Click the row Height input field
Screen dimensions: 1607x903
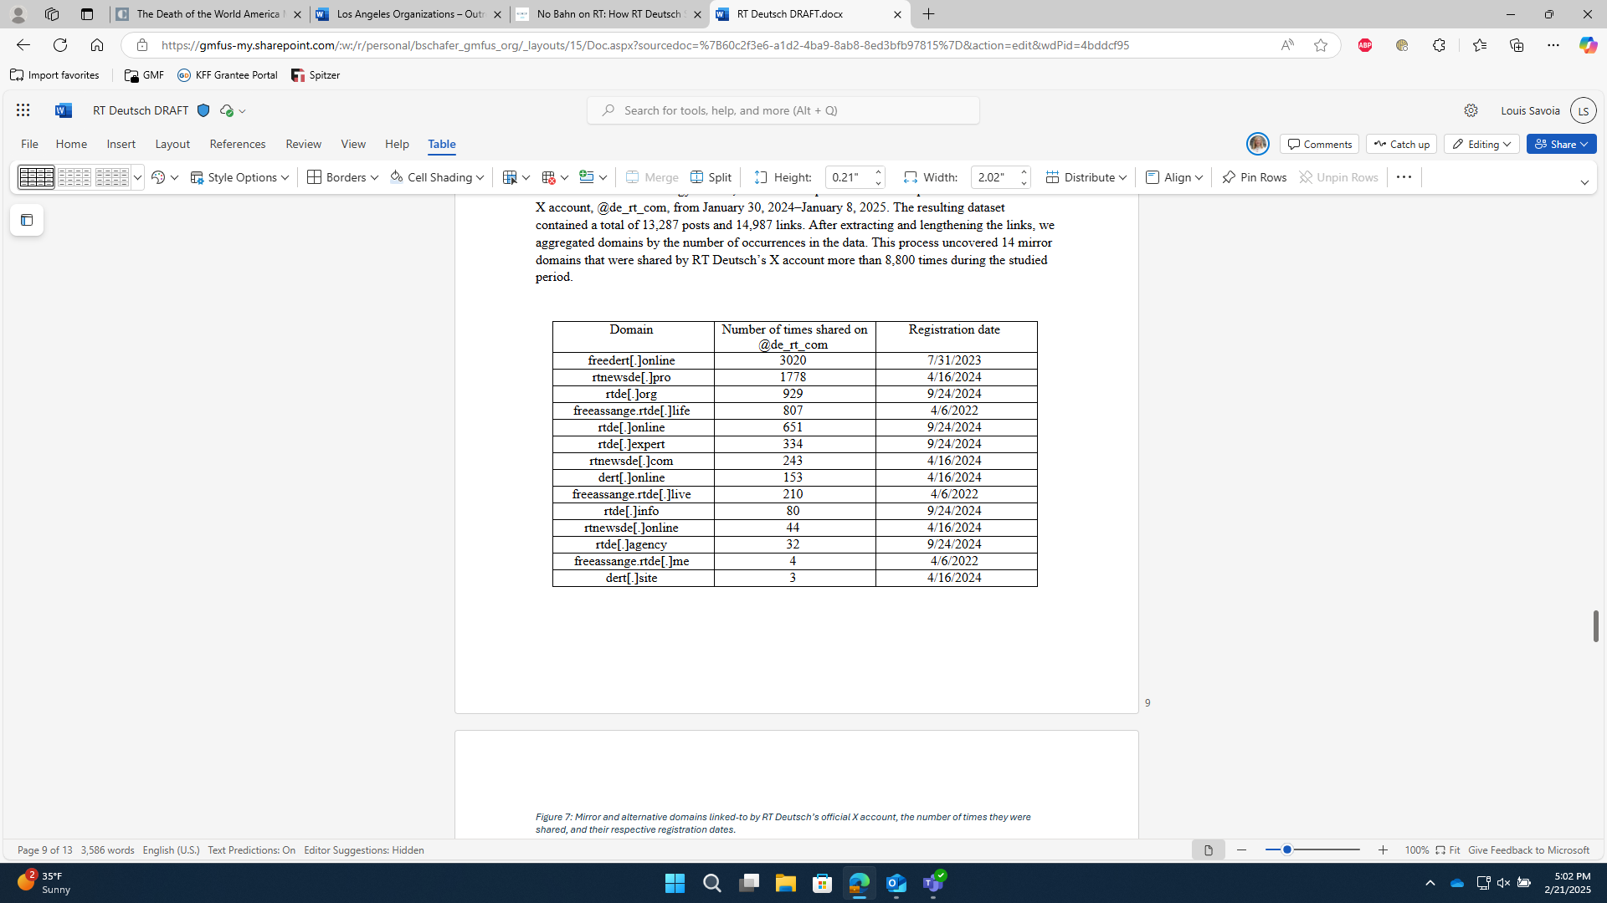pyautogui.click(x=849, y=177)
